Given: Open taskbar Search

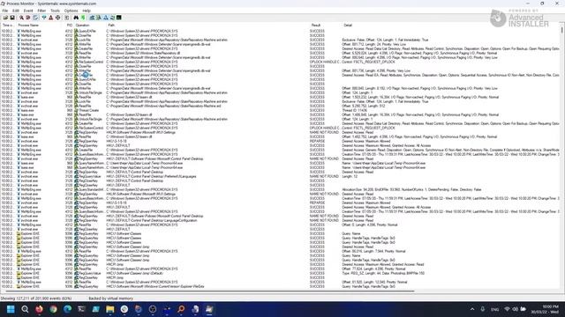Looking at the screenshot, I should coord(25,309).
